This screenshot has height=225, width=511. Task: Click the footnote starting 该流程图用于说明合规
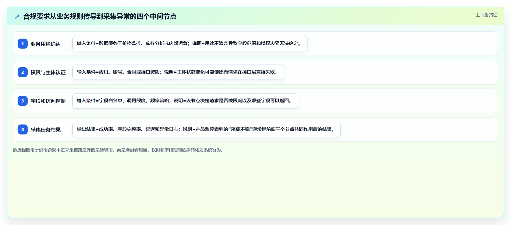coord(118,150)
